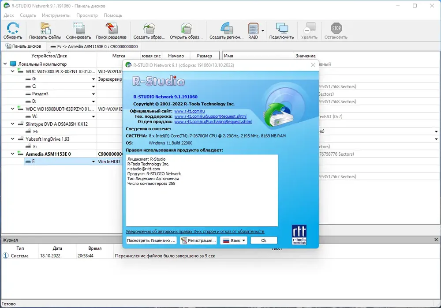Click Создать образ toolbar icon
The height and width of the screenshot is (308, 441).
pos(149,31)
